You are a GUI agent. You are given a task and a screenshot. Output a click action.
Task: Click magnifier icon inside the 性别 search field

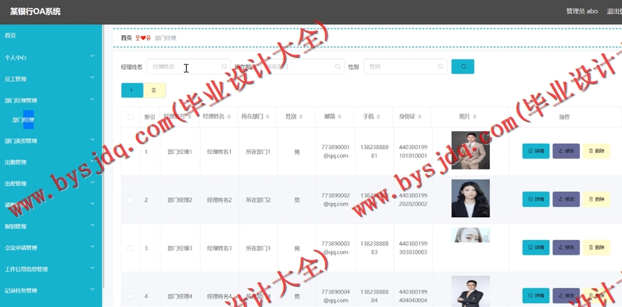coord(440,66)
